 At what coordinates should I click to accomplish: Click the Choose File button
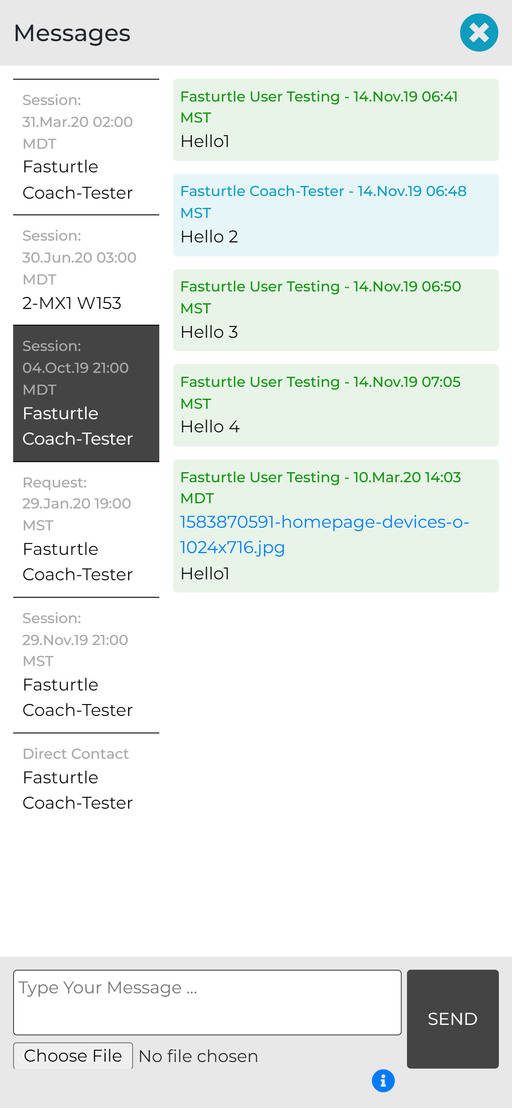73,1055
